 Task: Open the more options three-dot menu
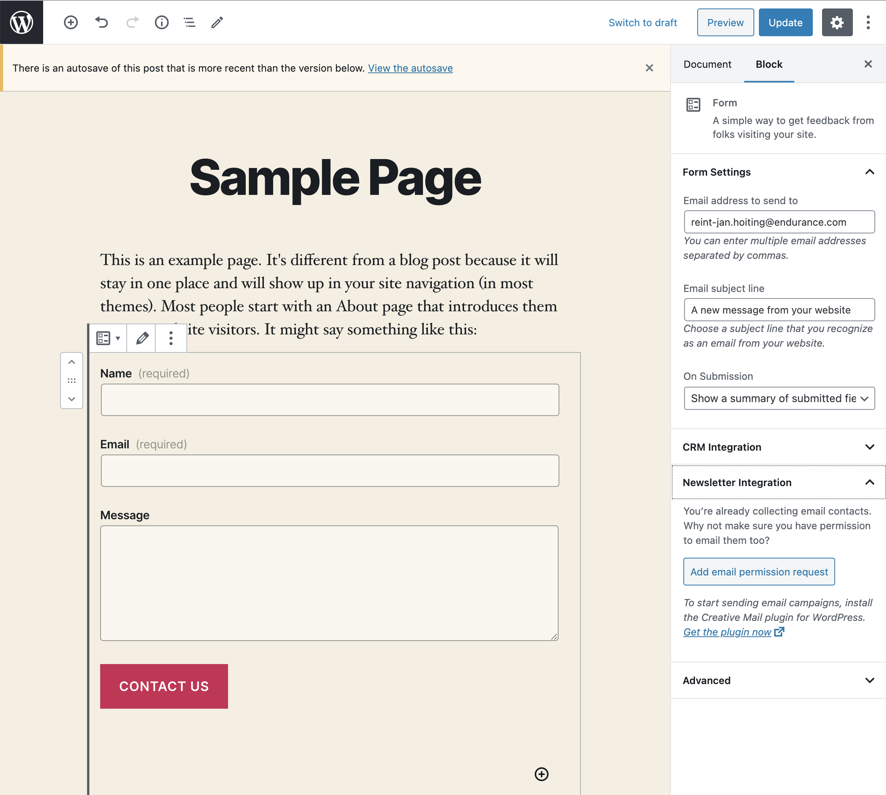click(868, 22)
